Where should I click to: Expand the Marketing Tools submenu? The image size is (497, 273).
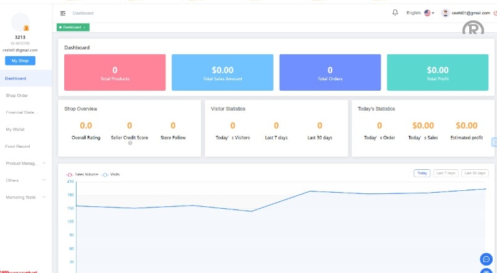[x=25, y=198]
